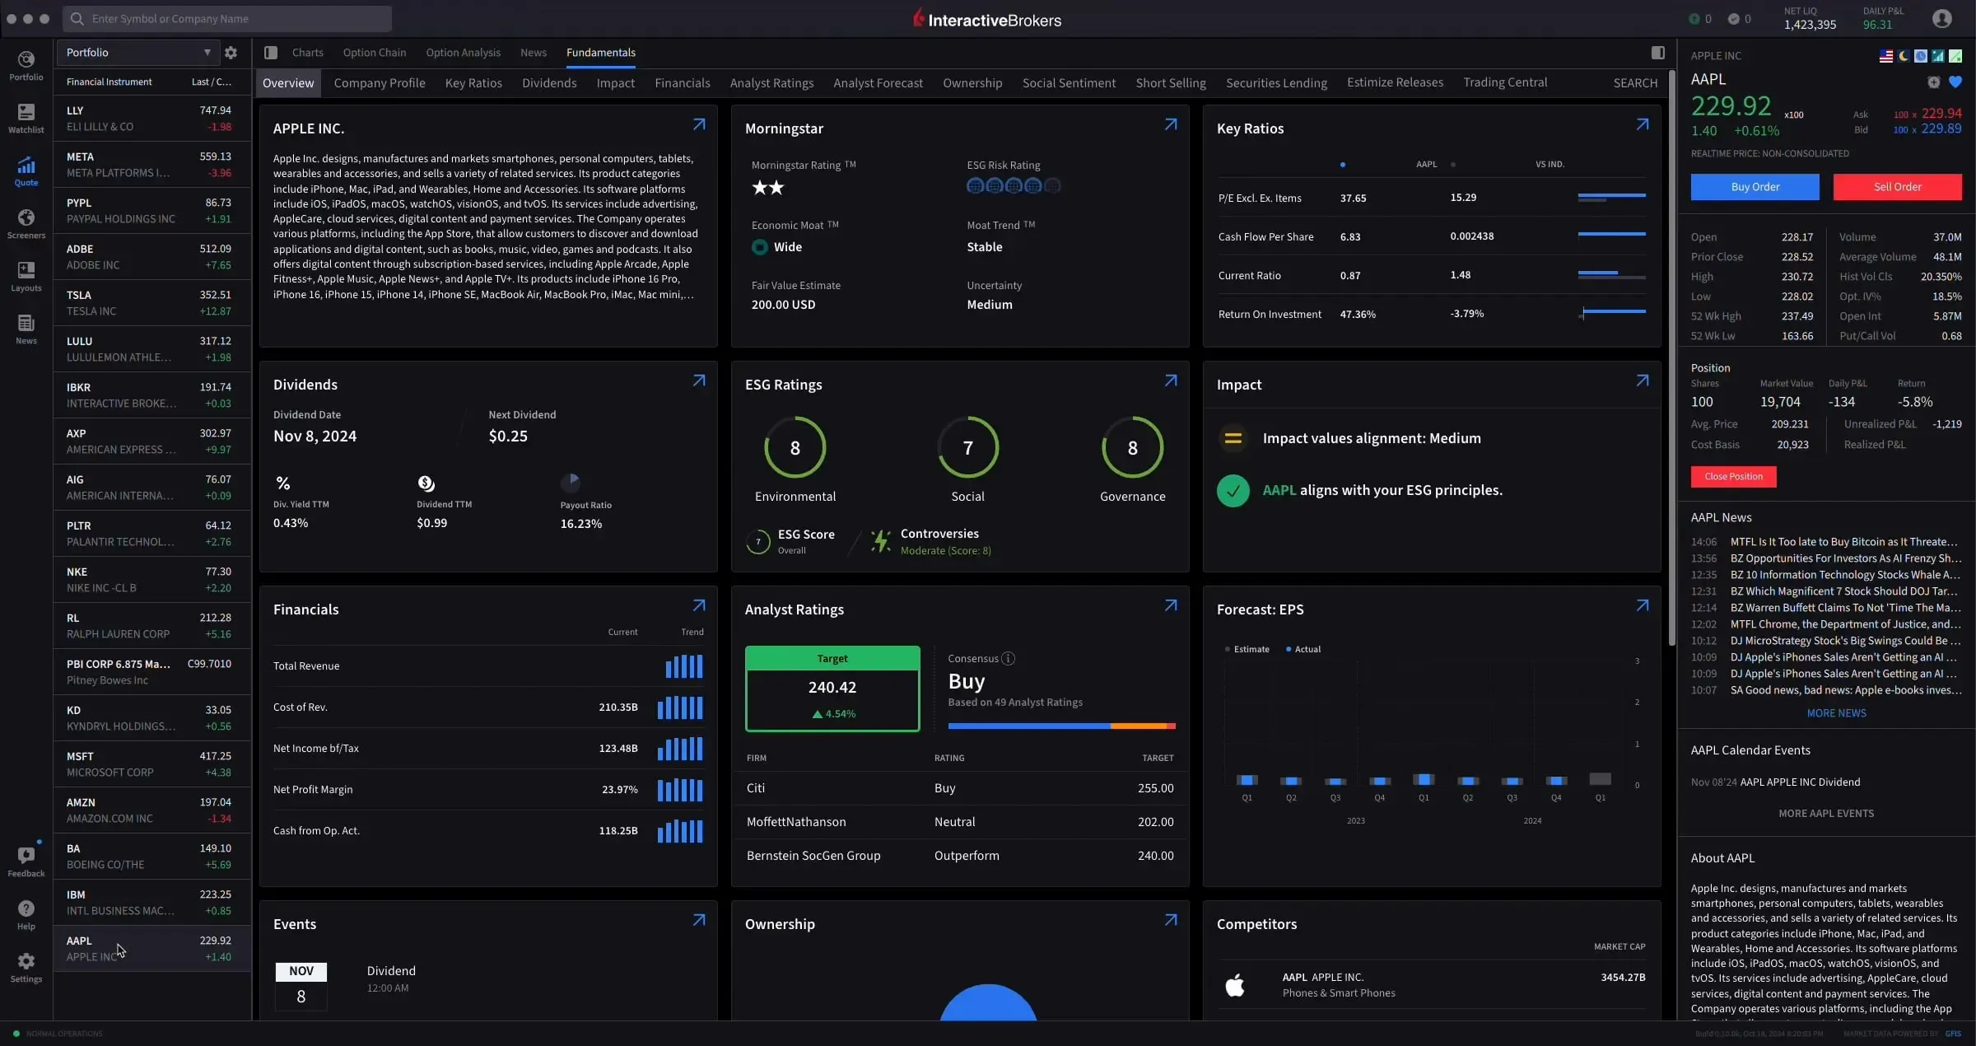This screenshot has height=1046, width=1976.
Task: Open the Option Chain tab
Action: point(375,54)
